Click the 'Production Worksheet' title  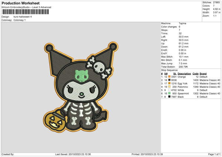click(x=20, y=3)
